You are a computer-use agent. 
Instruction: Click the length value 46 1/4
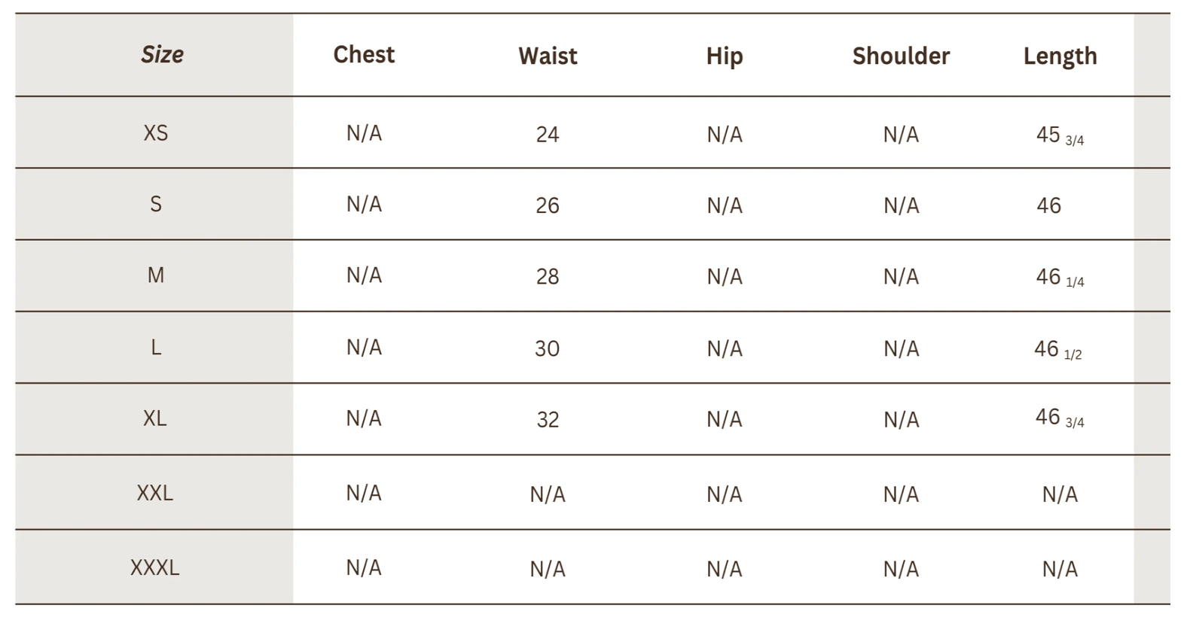[1060, 278]
